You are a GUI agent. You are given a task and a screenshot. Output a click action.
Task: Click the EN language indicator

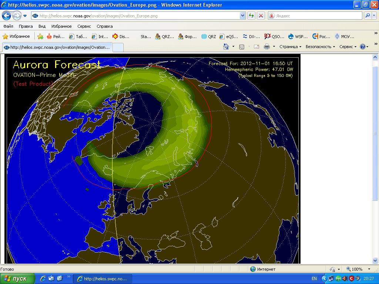coord(314,279)
